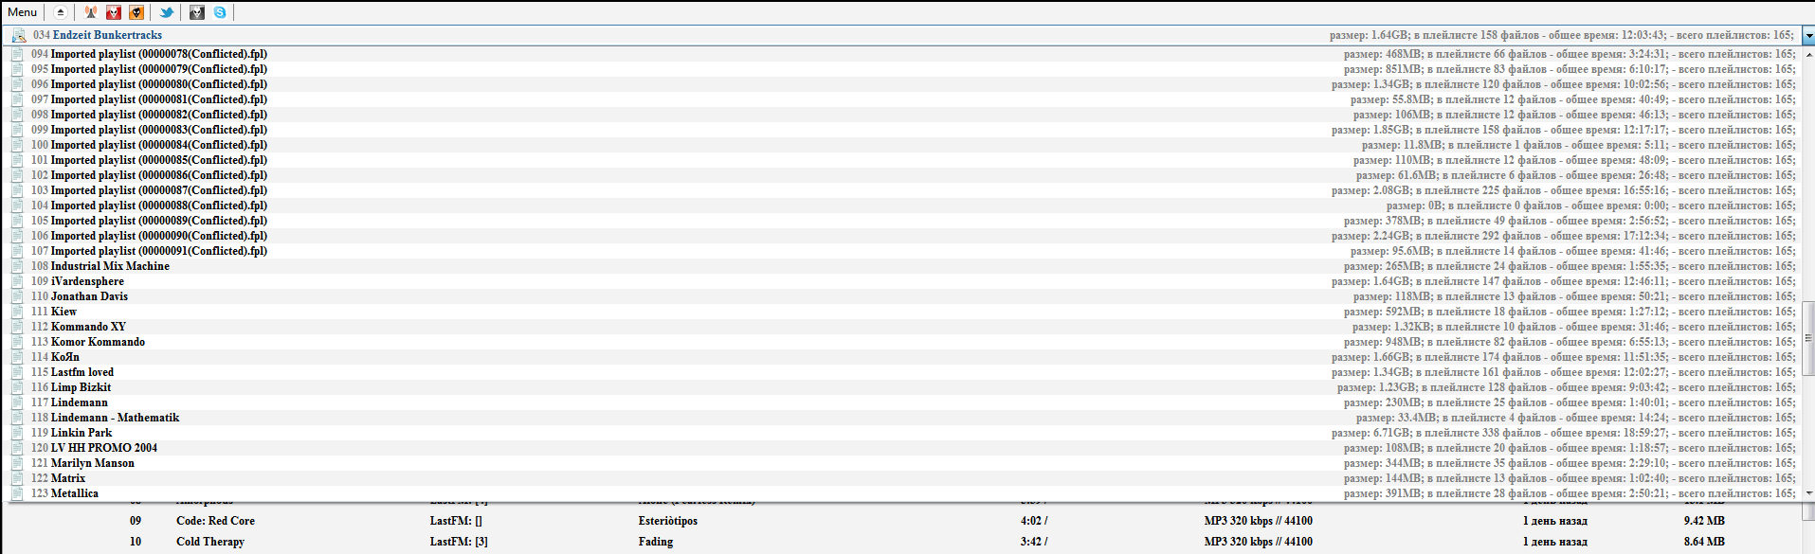Screen dimensions: 1815x554
Task: Click the document icon of Marilyn Manson
Action: pyautogui.click(x=17, y=463)
